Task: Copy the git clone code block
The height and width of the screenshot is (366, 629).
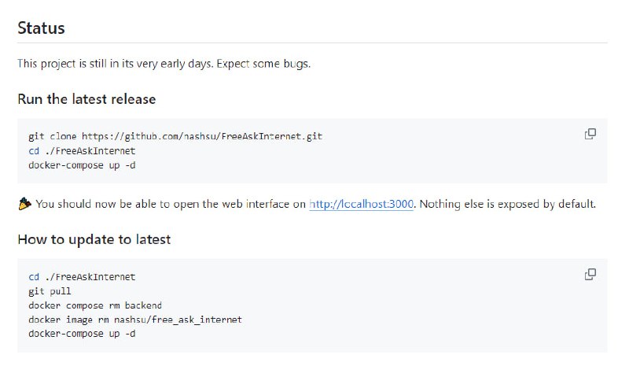Action: pyautogui.click(x=590, y=134)
